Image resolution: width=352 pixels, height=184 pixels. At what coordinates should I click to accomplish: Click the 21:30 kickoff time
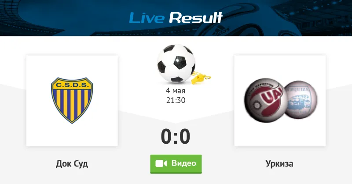[176, 100]
